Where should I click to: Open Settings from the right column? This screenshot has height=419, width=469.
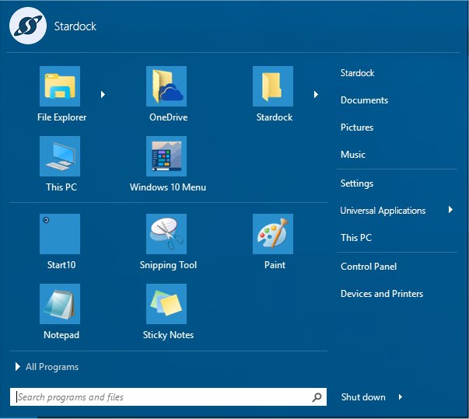(357, 183)
